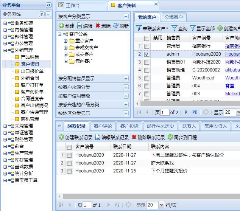Click the 同步到日程 sync icon

(x=170, y=137)
